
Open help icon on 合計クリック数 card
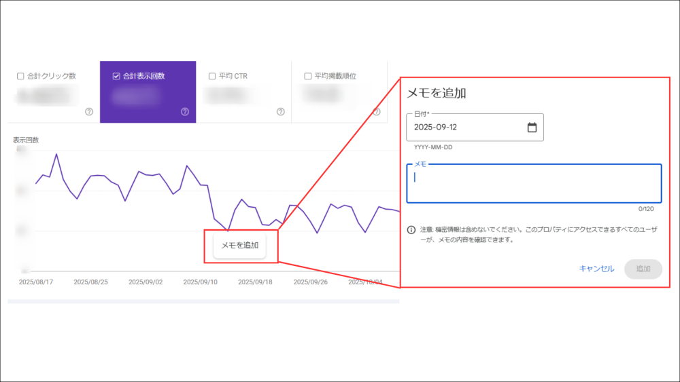[x=89, y=112]
